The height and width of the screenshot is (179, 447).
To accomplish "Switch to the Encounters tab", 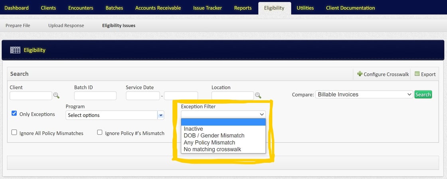I will (81, 8).
